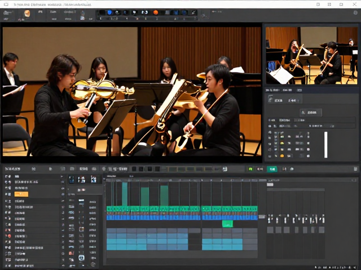Click the main orchestra video preview
The width and height of the screenshot is (361, 270).
point(132,91)
